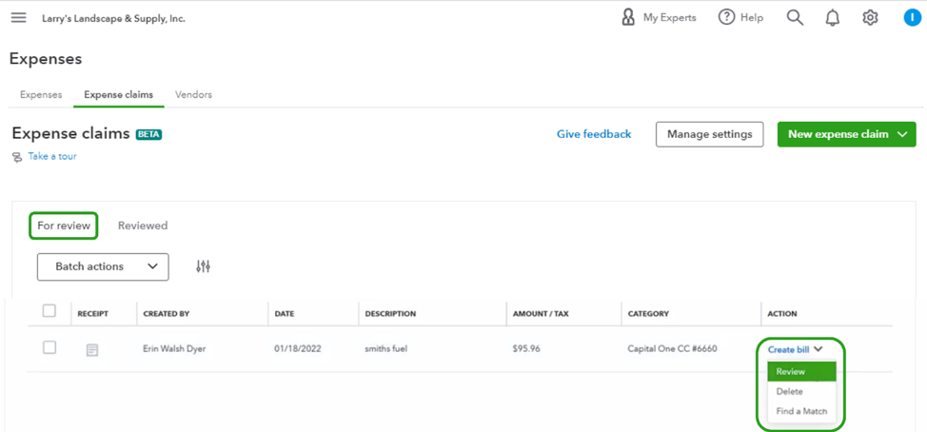This screenshot has height=432, width=927.
Task: Click the BETA badge
Action: tap(149, 134)
